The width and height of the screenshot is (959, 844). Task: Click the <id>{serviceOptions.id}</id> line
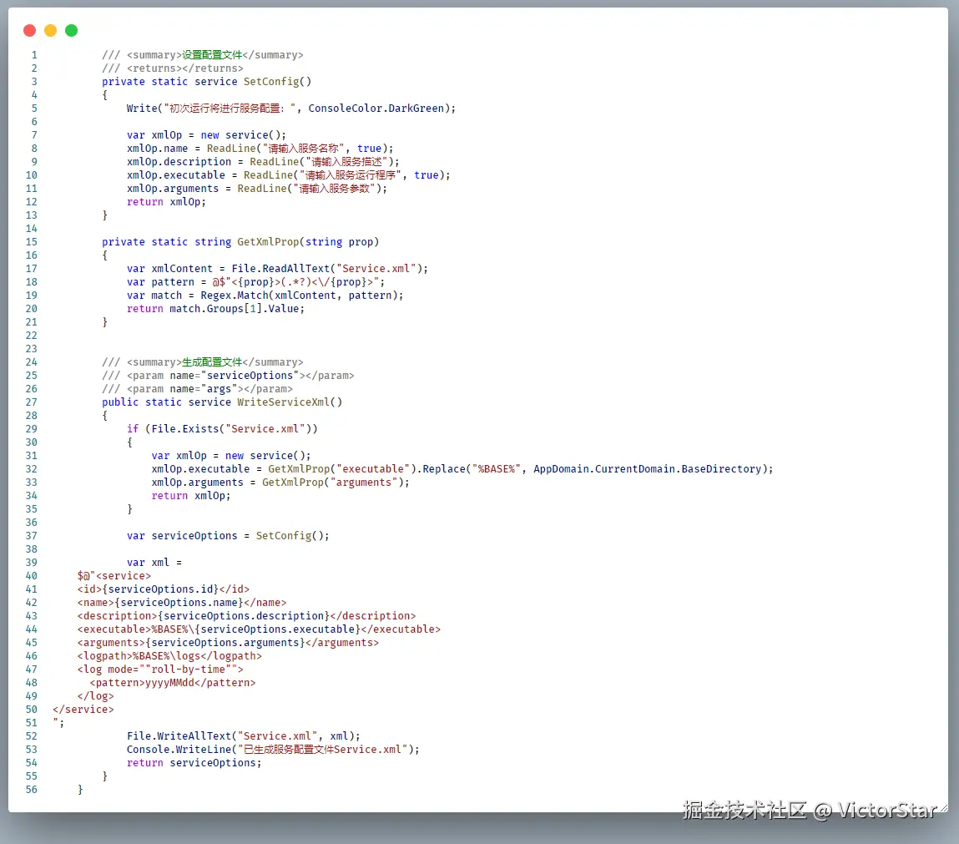(164, 590)
